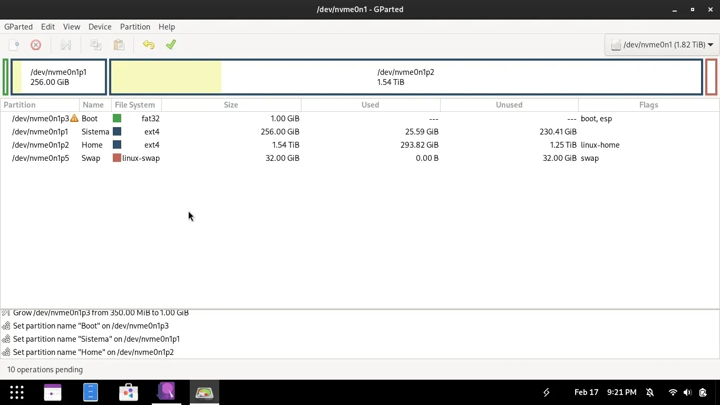720x405 pixels.
Task: Click the Resize/Move partition toolbar icon
Action: point(65,45)
